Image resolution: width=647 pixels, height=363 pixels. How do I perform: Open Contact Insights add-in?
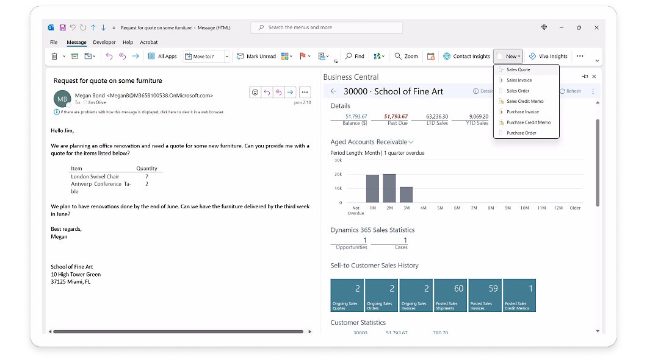pos(466,57)
